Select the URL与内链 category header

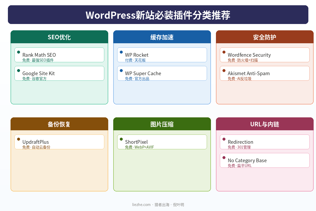[x=265, y=124]
